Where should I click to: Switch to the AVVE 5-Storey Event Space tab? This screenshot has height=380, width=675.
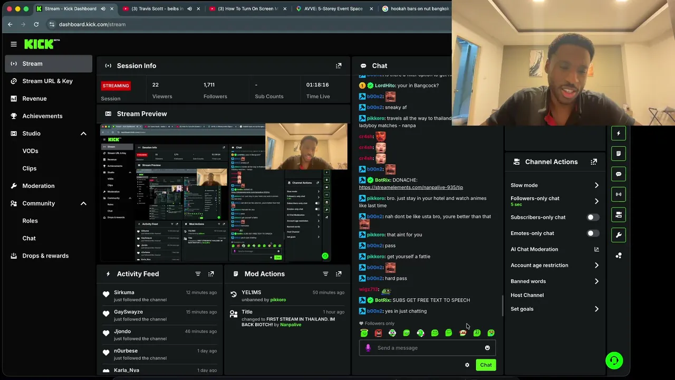(334, 8)
